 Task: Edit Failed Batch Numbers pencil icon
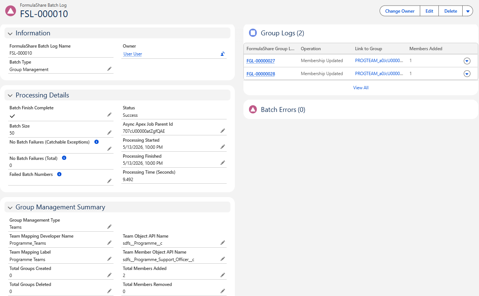(x=109, y=181)
